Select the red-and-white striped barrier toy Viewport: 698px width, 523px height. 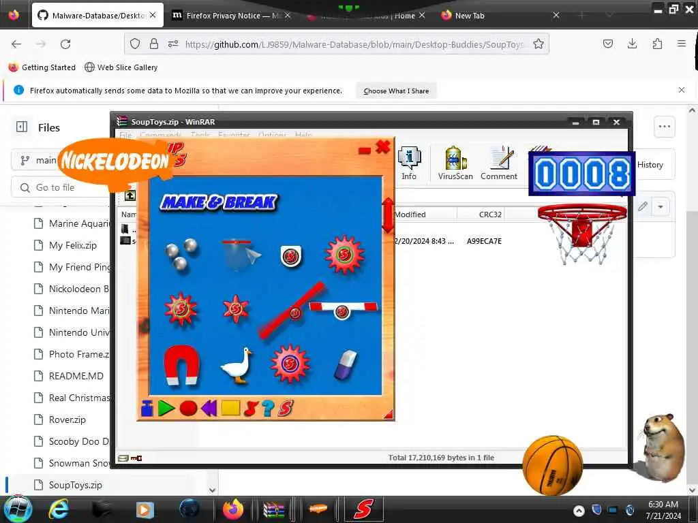coord(343,310)
